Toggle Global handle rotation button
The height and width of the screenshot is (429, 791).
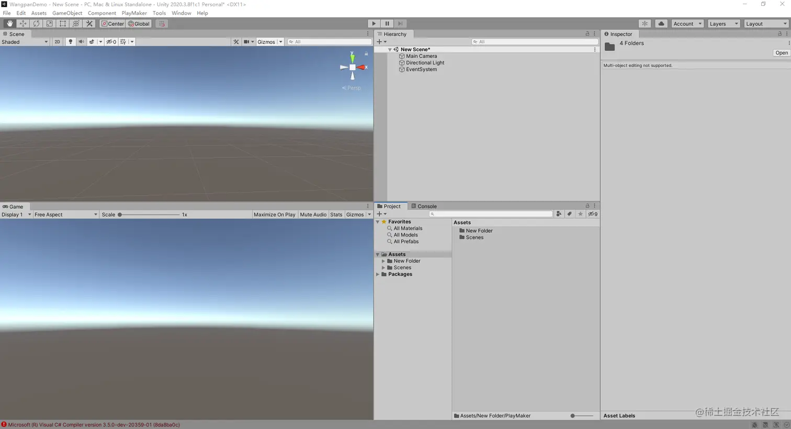(139, 24)
